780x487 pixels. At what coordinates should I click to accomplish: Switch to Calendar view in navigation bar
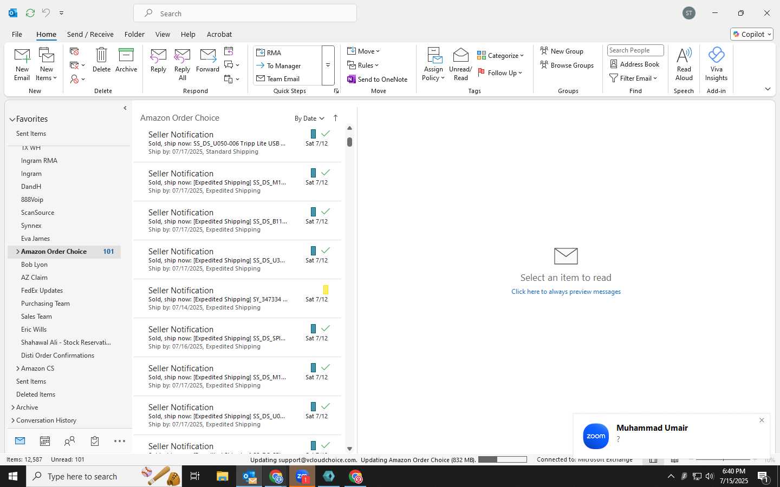coord(45,442)
